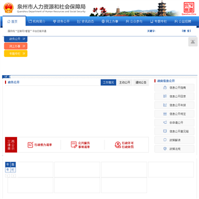Click the 泉州市人力资源和社会保障局 site title

(x=51, y=7)
